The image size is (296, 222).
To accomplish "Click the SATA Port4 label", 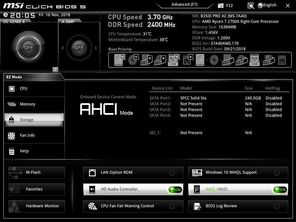I will click(160, 116).
